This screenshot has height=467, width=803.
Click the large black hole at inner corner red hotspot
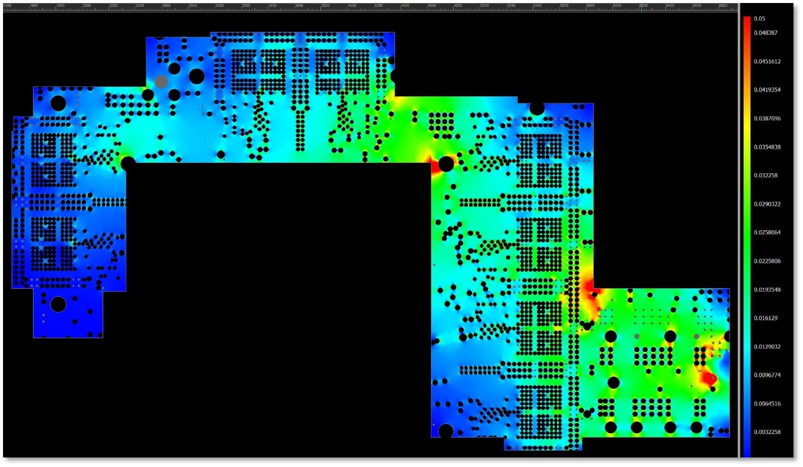[x=446, y=164]
